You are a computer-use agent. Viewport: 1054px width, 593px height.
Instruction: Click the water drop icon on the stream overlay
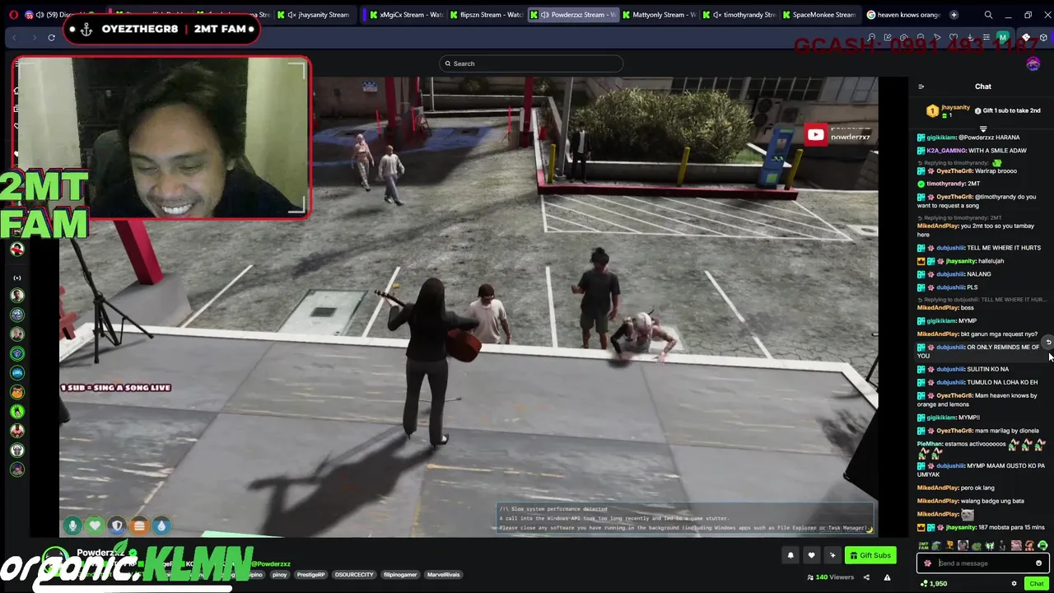click(161, 525)
